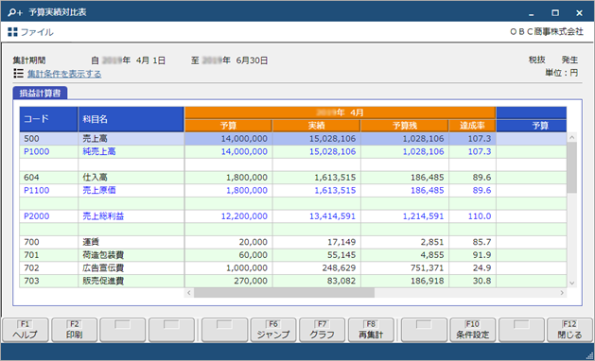
Task: Click achievement rate 110.0
Action: (x=480, y=216)
